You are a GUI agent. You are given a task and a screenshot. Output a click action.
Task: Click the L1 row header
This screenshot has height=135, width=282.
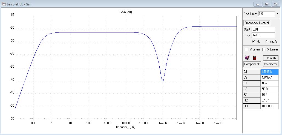(252, 83)
